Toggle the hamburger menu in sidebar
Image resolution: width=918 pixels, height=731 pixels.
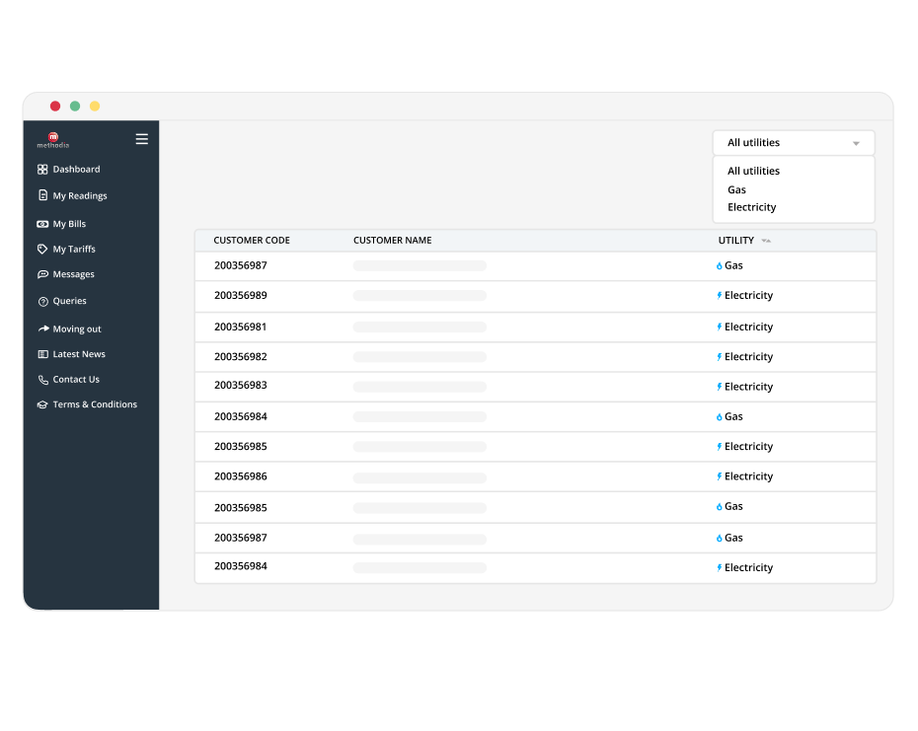tap(142, 139)
